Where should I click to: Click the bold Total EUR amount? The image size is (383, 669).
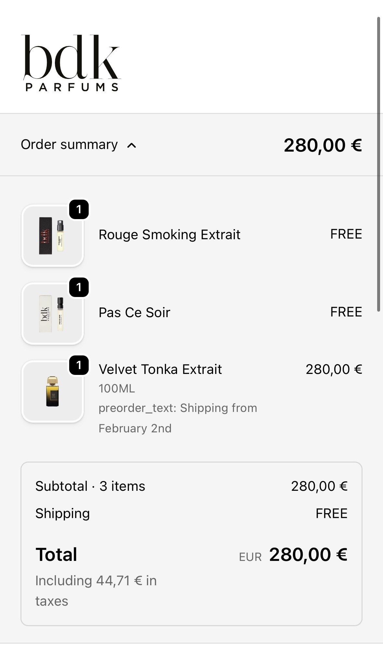pos(308,554)
